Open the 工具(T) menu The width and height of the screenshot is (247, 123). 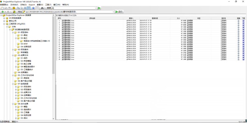tap(48, 5)
